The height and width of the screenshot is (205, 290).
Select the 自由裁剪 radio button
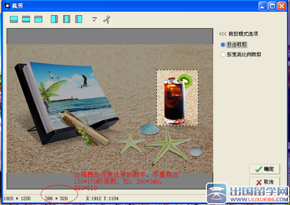pos(223,45)
